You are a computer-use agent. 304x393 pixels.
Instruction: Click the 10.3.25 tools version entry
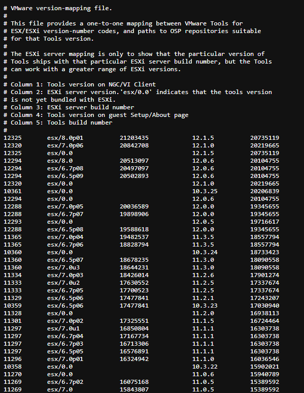click(205, 191)
